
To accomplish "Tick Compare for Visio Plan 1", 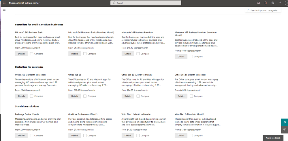I will coord(138,136).
